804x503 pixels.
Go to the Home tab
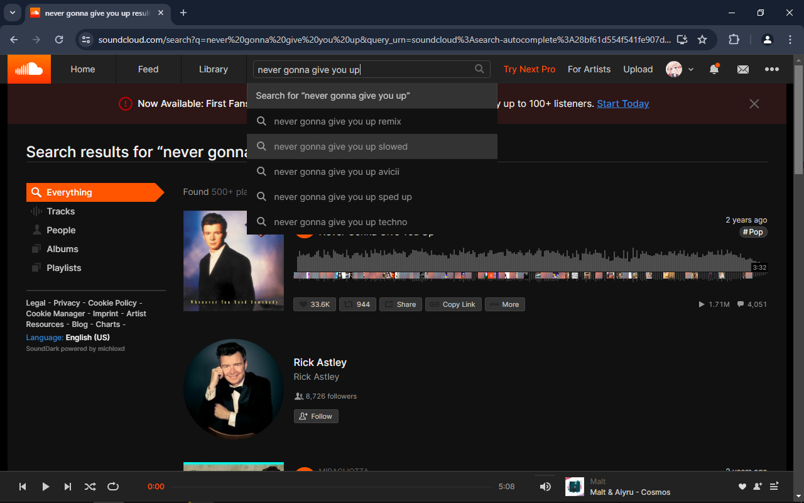click(x=83, y=69)
